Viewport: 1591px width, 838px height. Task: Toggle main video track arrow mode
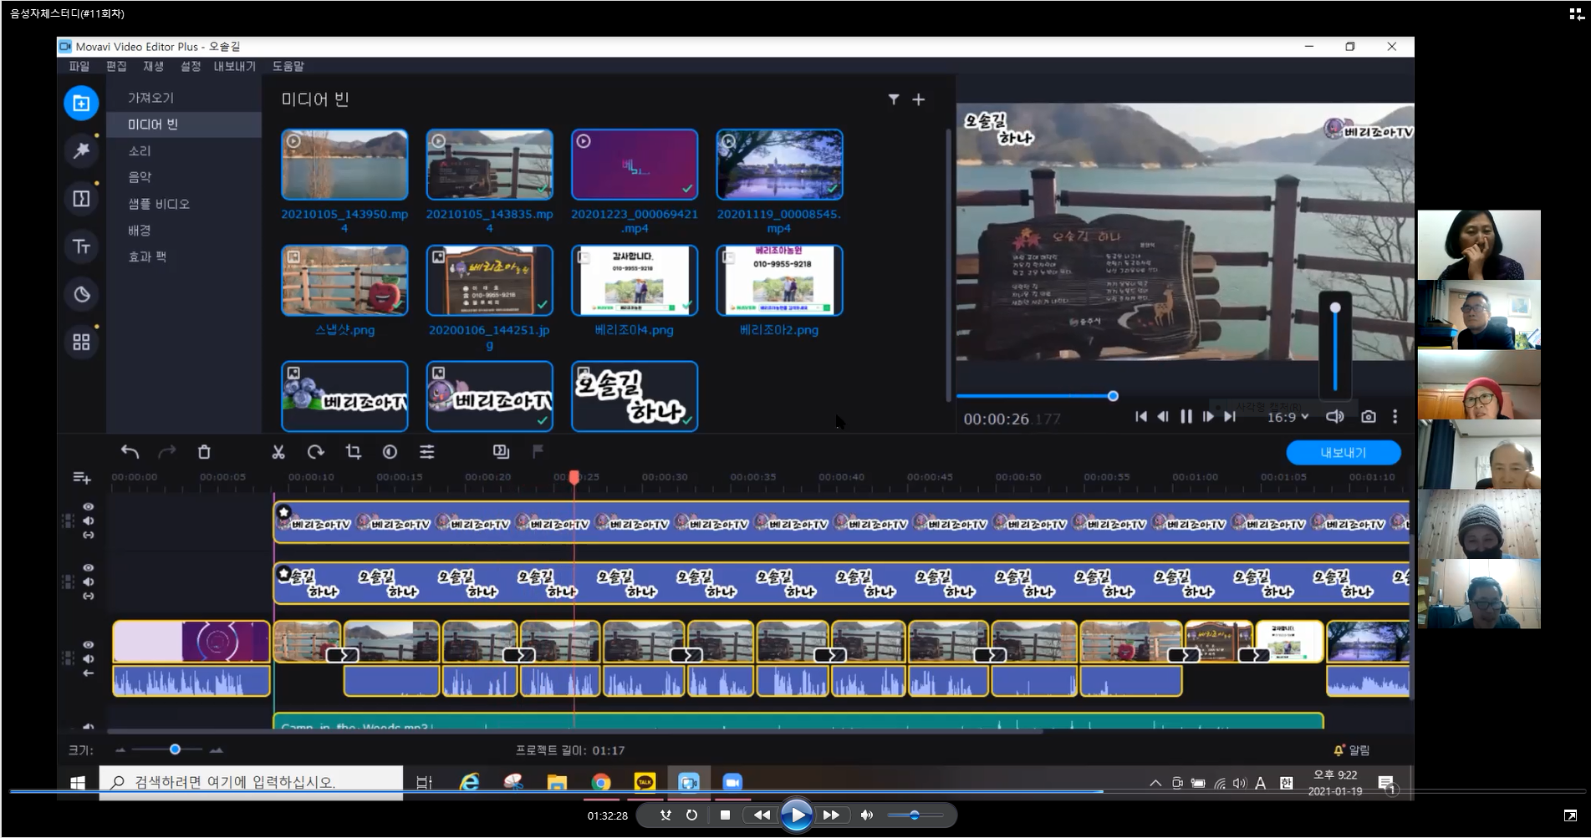(x=89, y=673)
